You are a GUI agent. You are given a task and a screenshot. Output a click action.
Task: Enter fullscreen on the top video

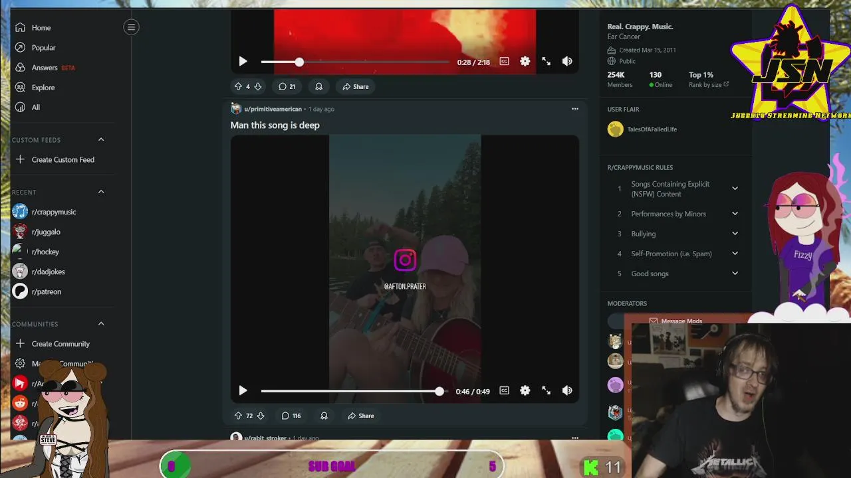[546, 61]
